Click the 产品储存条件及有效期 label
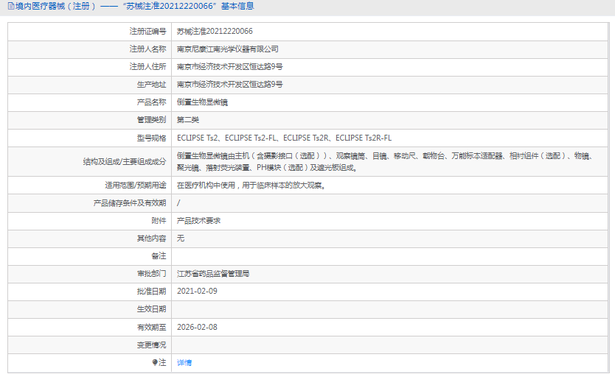Image resolution: width=615 pixels, height=374 pixels. pyautogui.click(x=130, y=203)
